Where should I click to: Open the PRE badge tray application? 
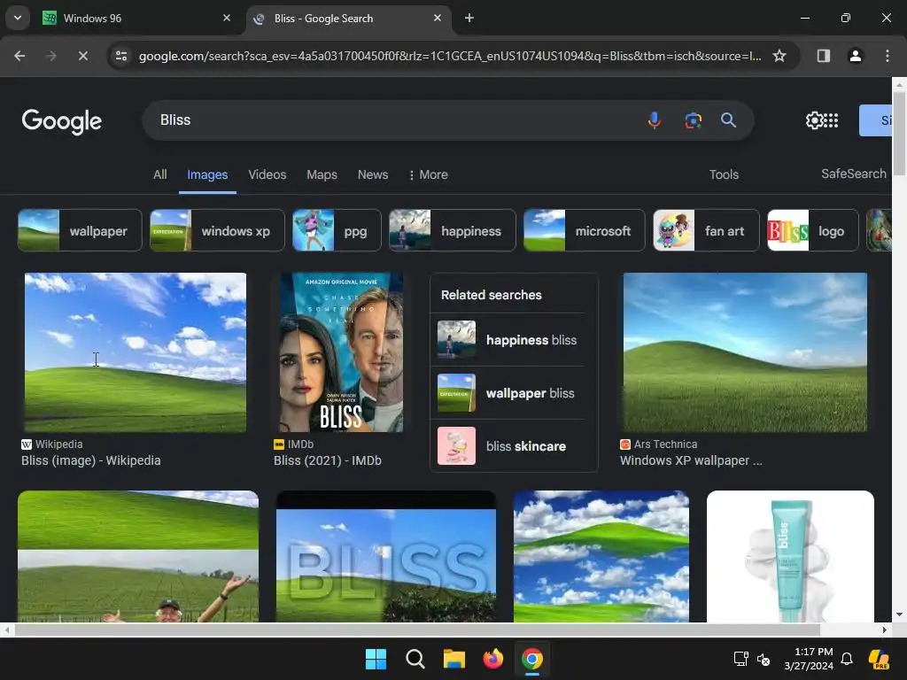[880, 659]
